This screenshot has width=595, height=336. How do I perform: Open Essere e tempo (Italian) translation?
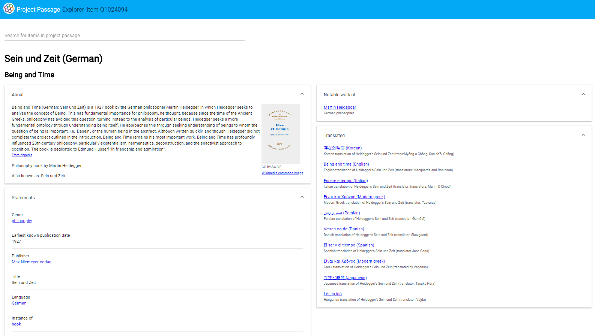tap(346, 181)
